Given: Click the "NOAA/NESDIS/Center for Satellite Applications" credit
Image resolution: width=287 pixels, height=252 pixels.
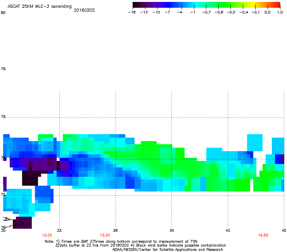Looking at the screenshot, I should (168, 250).
